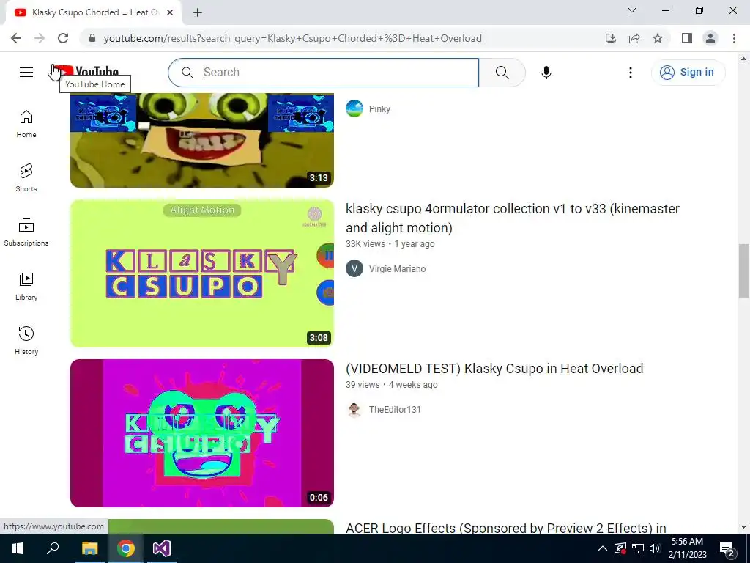Click the '39 views' text
Viewport: 750px width, 563px height.
pos(363,385)
